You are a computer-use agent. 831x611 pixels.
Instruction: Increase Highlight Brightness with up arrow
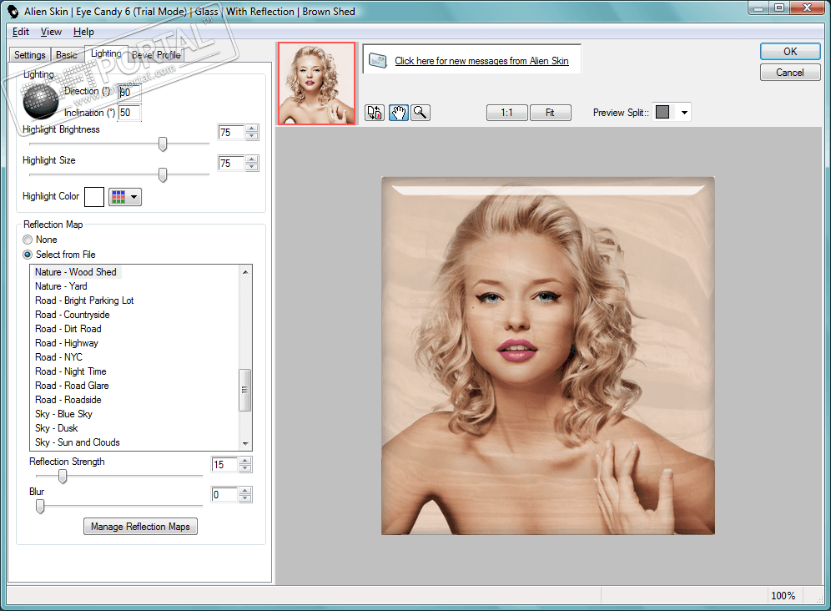tap(252, 129)
